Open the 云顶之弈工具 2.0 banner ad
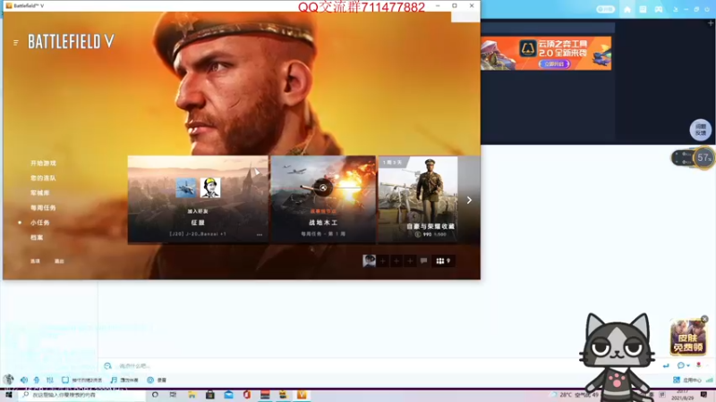 point(546,54)
